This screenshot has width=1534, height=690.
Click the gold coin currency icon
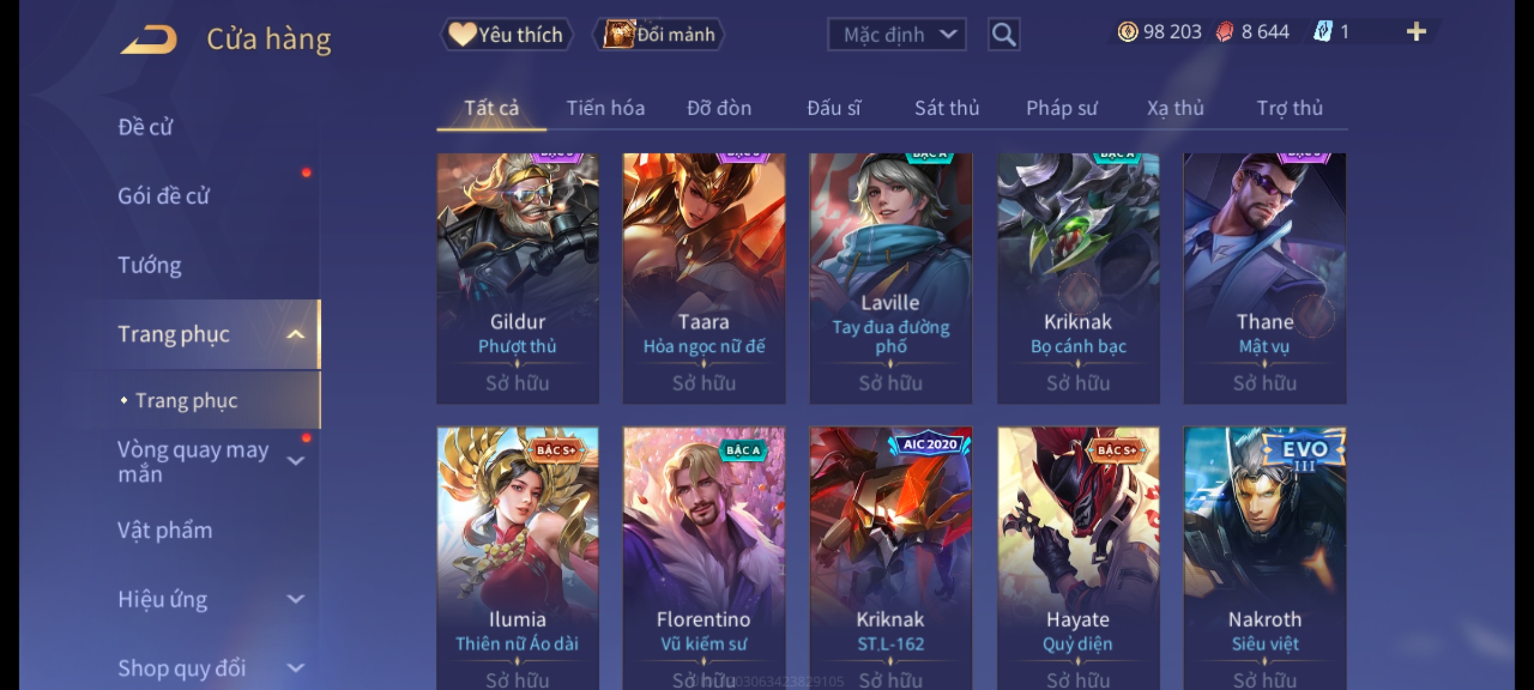pos(1127,32)
